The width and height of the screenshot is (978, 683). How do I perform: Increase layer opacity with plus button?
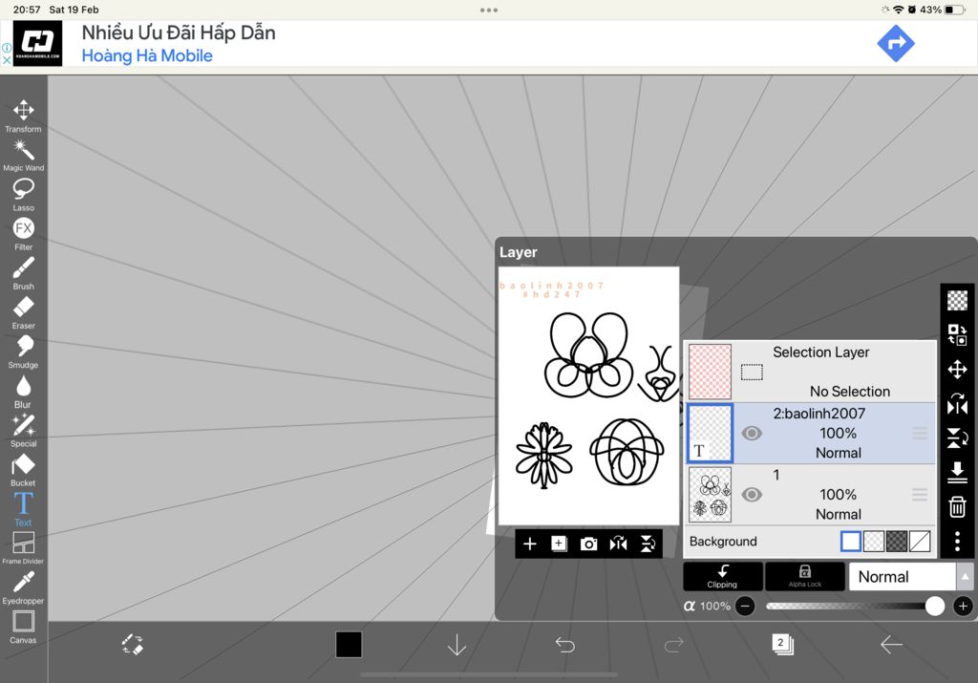pyautogui.click(x=963, y=606)
